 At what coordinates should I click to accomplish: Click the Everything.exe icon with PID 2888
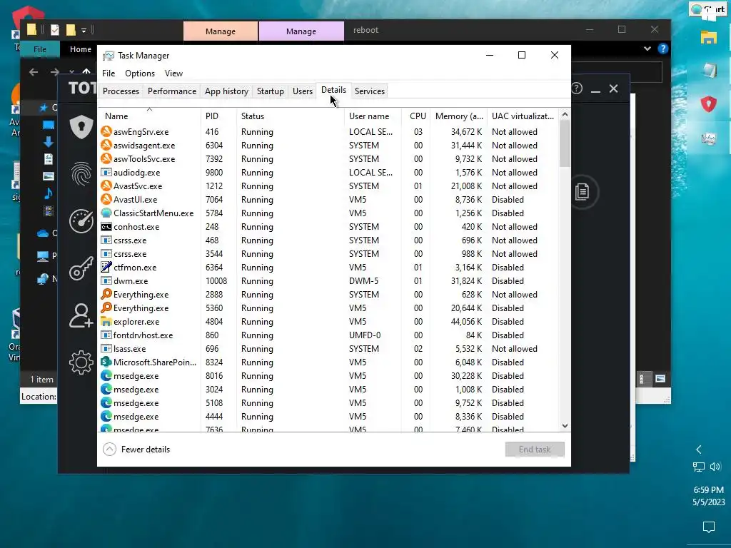pyautogui.click(x=106, y=294)
